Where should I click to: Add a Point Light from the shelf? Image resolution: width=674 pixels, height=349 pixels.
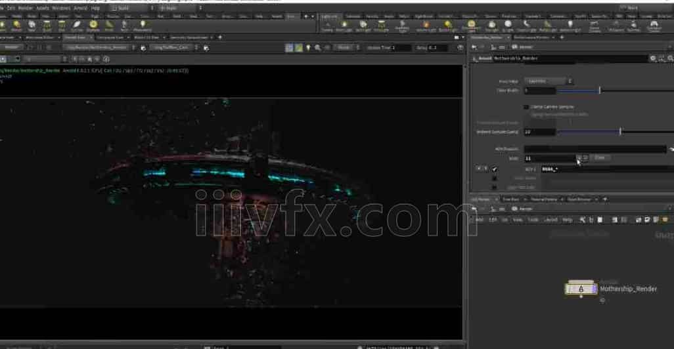[344, 26]
